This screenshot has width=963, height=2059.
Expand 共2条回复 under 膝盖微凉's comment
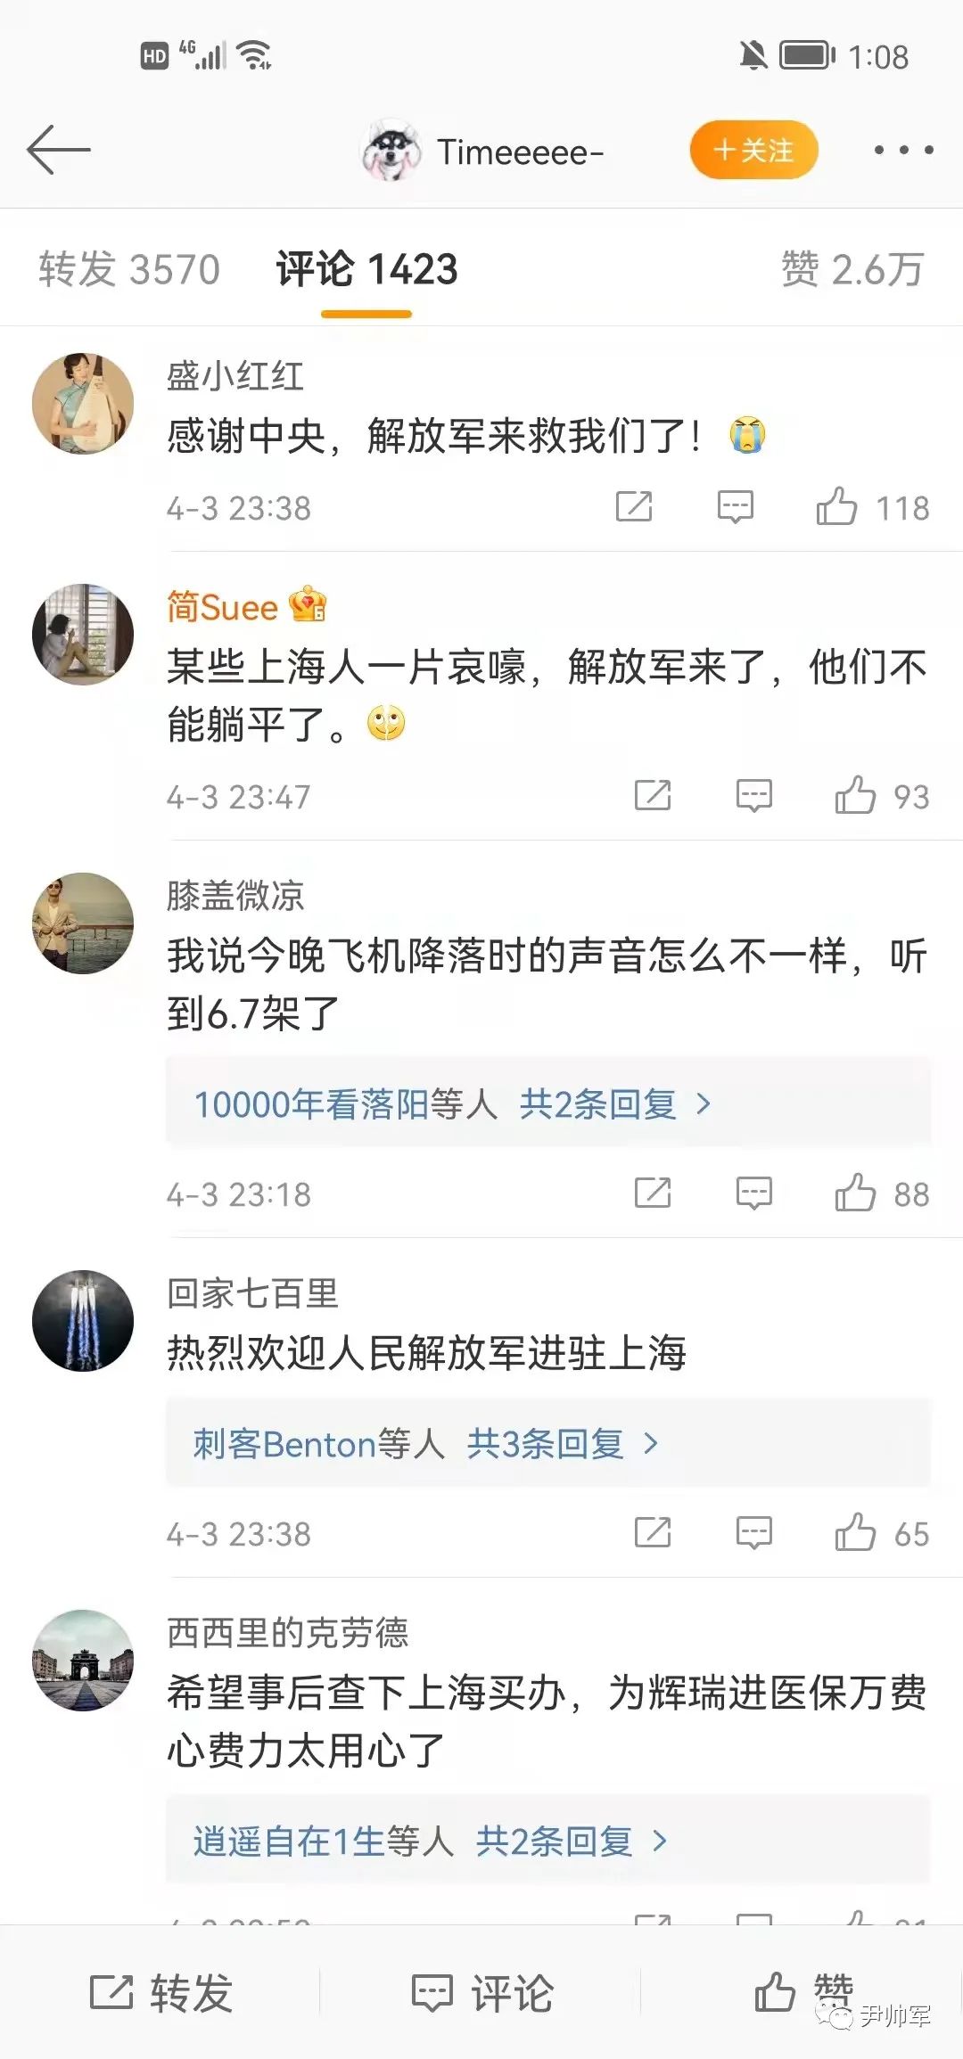[615, 1104]
